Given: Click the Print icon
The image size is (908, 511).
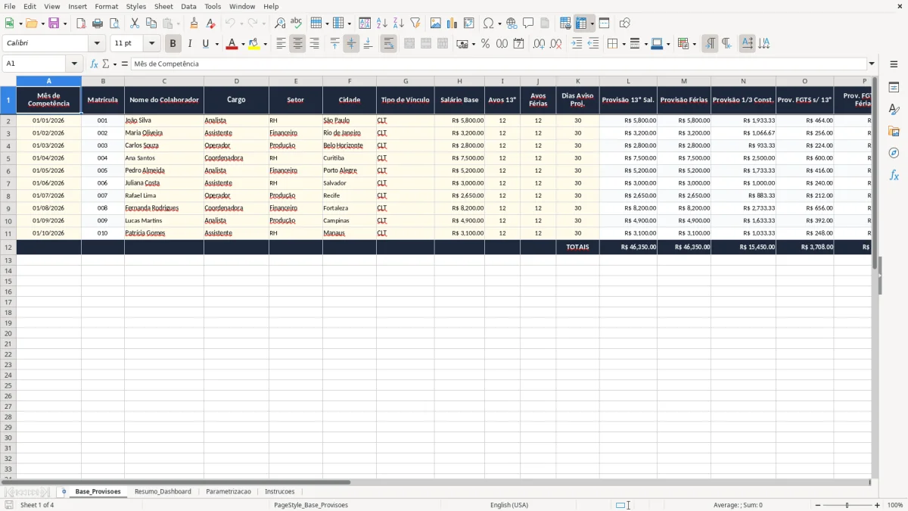Looking at the screenshot, I should [x=98, y=23].
